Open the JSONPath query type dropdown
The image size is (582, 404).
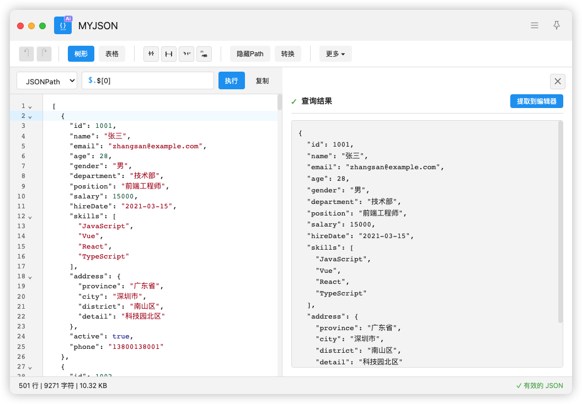point(47,81)
